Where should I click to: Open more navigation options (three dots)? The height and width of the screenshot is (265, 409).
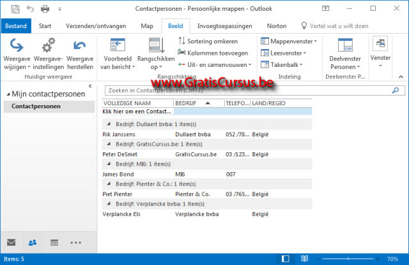pos(75,243)
